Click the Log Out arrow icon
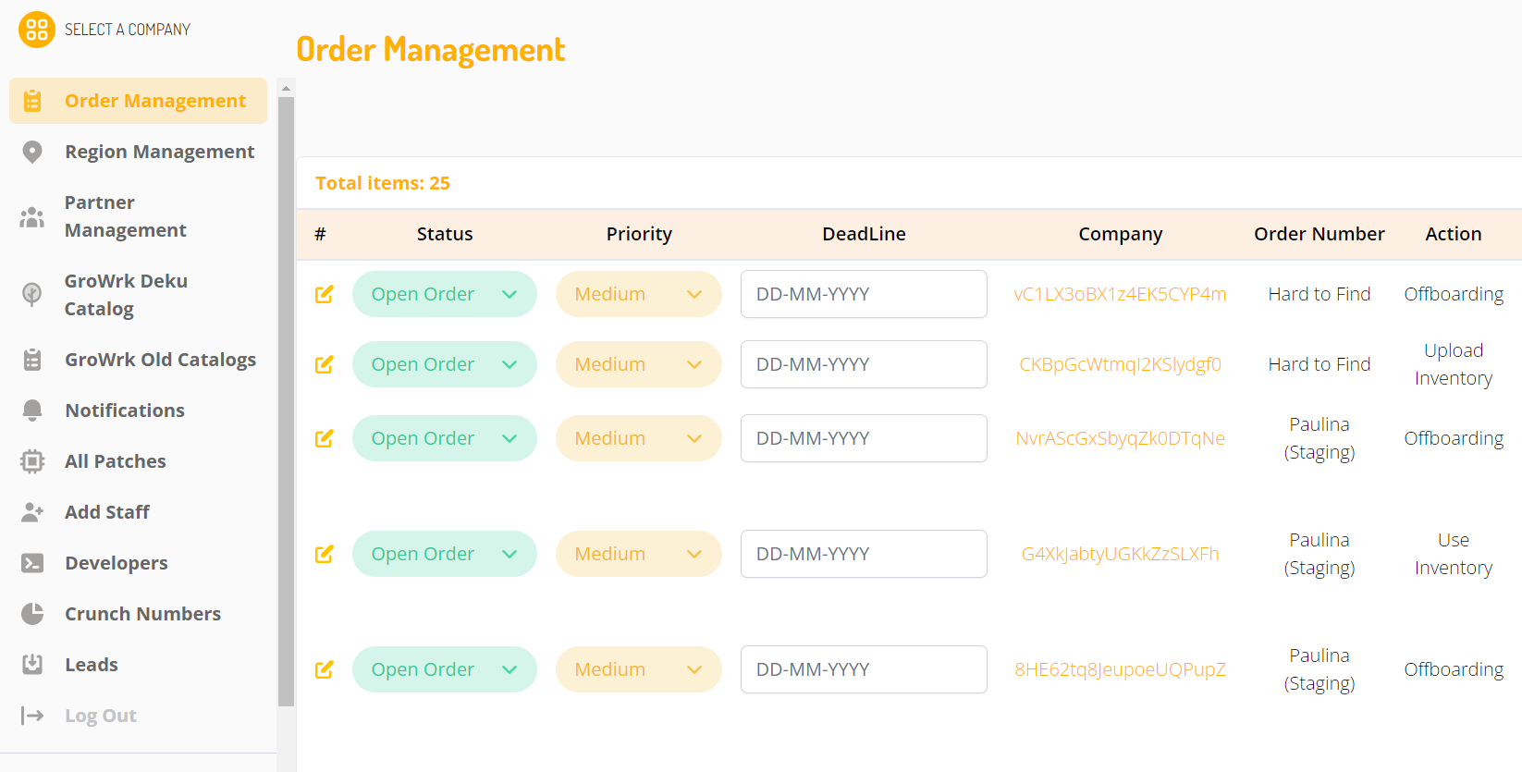This screenshot has height=772, width=1522. point(32,716)
